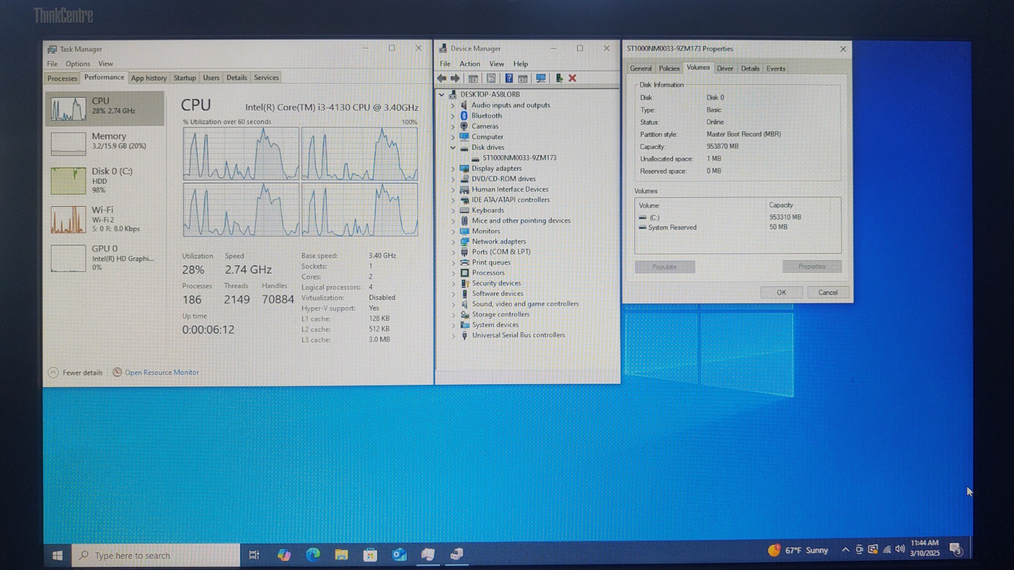Click the Update device driver icon

pyautogui.click(x=559, y=78)
